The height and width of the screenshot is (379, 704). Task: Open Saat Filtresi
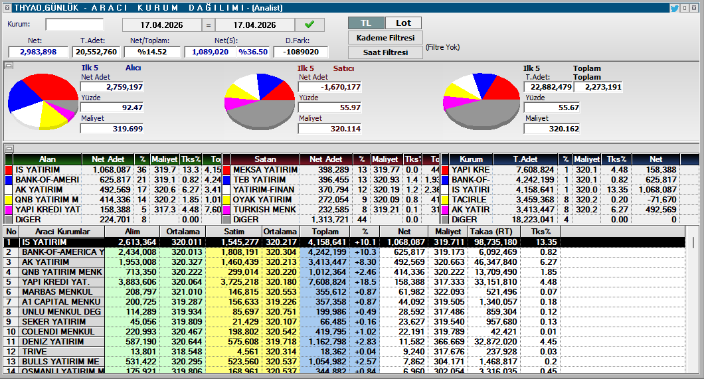[x=385, y=52]
